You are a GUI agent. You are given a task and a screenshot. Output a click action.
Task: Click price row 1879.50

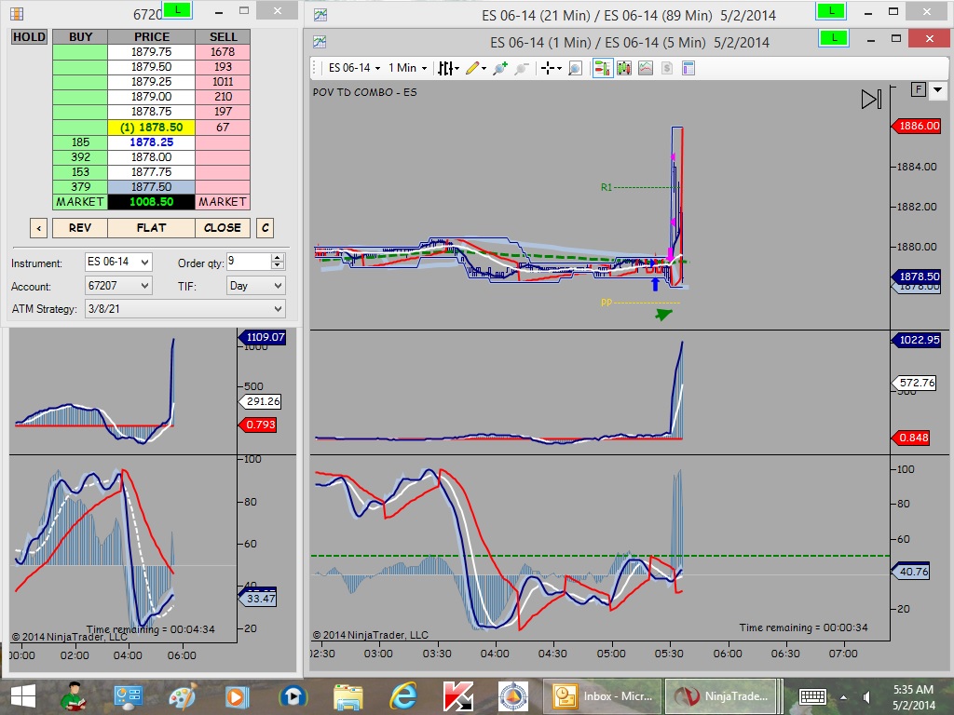tap(151, 67)
